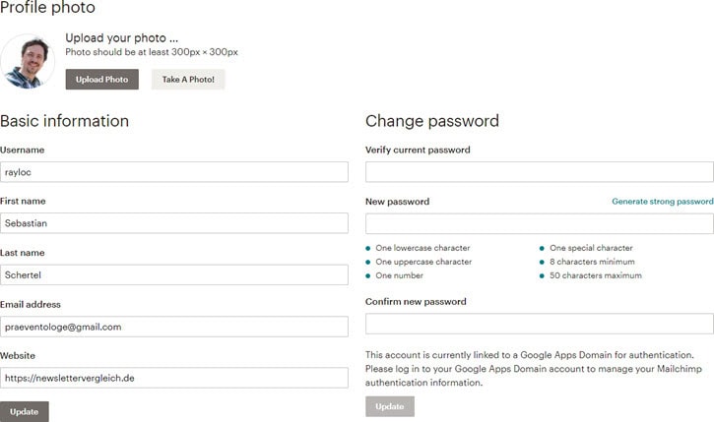Click the One special character requirement
714x422 pixels.
tap(591, 248)
